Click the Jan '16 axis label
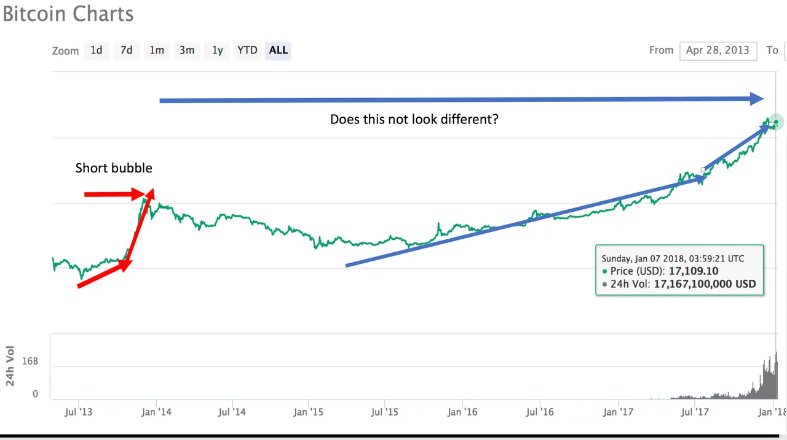 (x=462, y=412)
